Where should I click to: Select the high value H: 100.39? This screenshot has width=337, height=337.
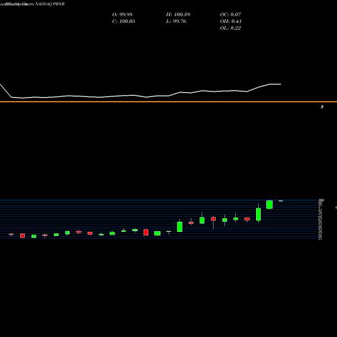178,15
